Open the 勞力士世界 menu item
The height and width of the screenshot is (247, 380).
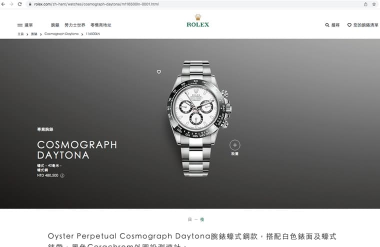pos(74,25)
